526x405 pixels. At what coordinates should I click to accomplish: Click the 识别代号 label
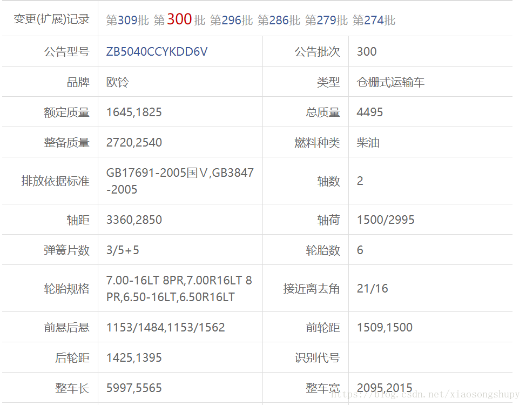318,357
